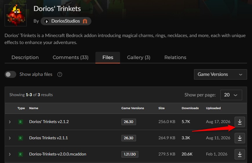Open the Dorios' Trinkets project thumbnail
This screenshot has height=163, width=252.
[16, 15]
